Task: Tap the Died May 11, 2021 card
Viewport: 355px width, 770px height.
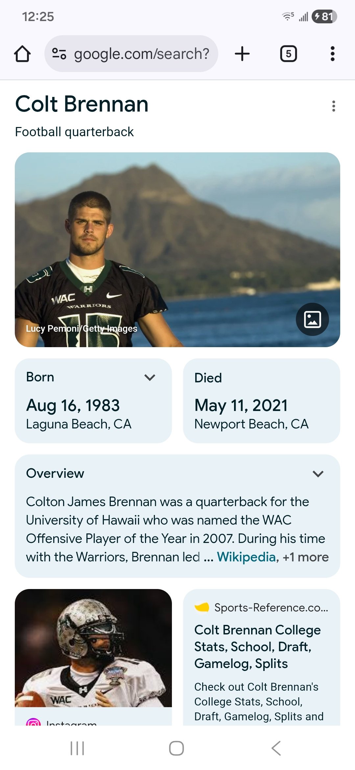Action: [x=261, y=400]
